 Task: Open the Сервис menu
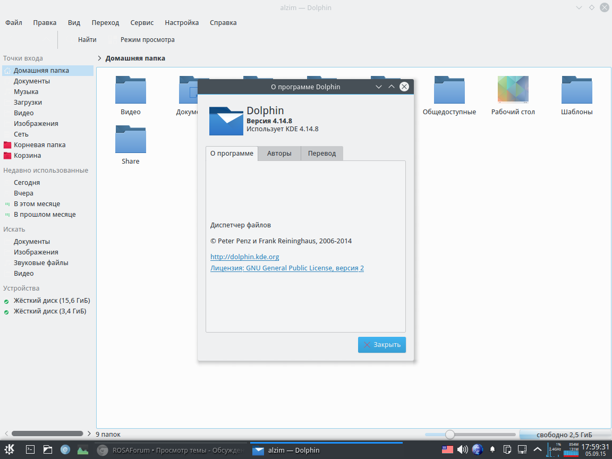tap(142, 23)
